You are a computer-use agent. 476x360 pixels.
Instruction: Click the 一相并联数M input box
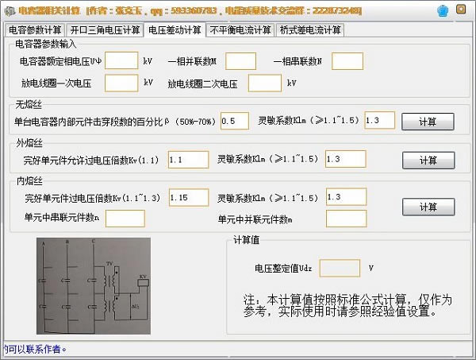[x=241, y=60]
